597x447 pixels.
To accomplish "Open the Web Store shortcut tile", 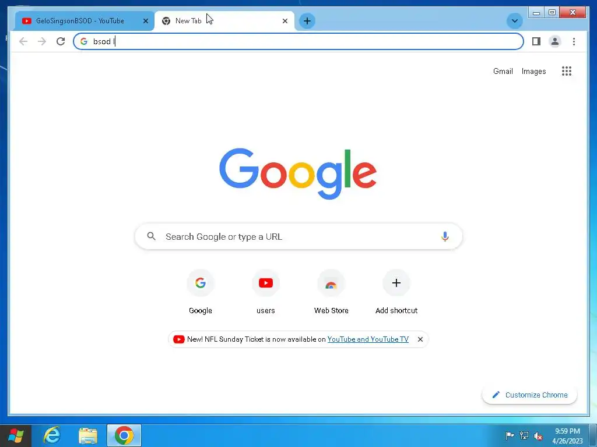I will pyautogui.click(x=331, y=293).
